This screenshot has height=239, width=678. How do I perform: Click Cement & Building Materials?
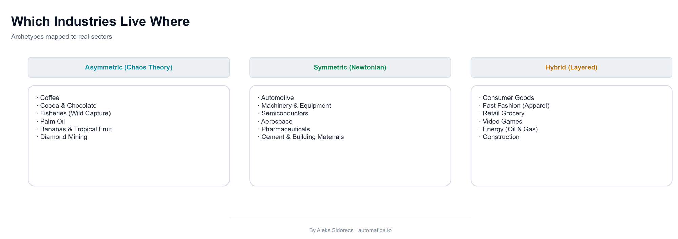(x=302, y=137)
